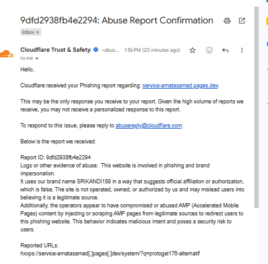268x264 pixels.
Task: Open email in new window icon
Action: 242,21
